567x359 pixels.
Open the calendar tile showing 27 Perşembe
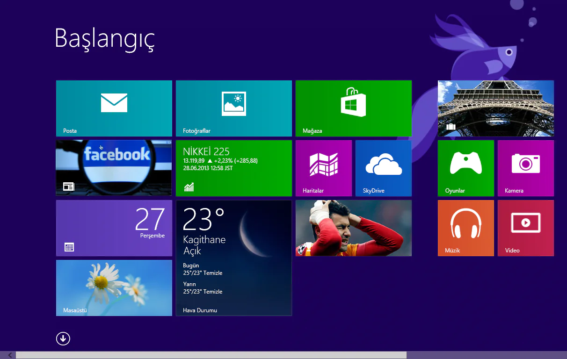coord(114,228)
